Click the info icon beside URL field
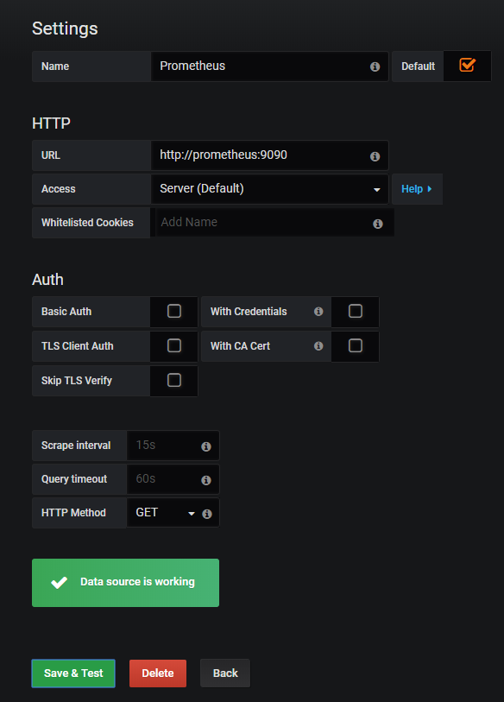This screenshot has width=504, height=702. pyautogui.click(x=375, y=156)
